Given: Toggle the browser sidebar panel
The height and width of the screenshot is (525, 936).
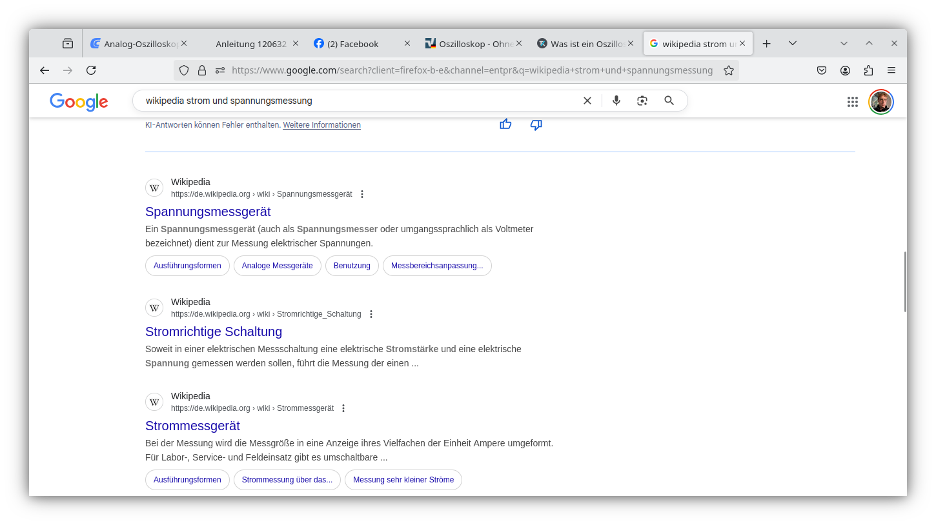Looking at the screenshot, I should pos(67,43).
